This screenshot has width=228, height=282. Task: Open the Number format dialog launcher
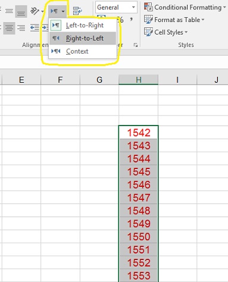pyautogui.click(x=136, y=45)
